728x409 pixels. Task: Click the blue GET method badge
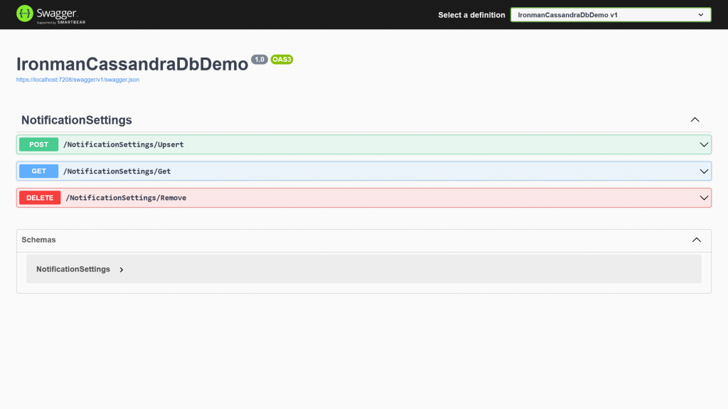click(x=38, y=171)
